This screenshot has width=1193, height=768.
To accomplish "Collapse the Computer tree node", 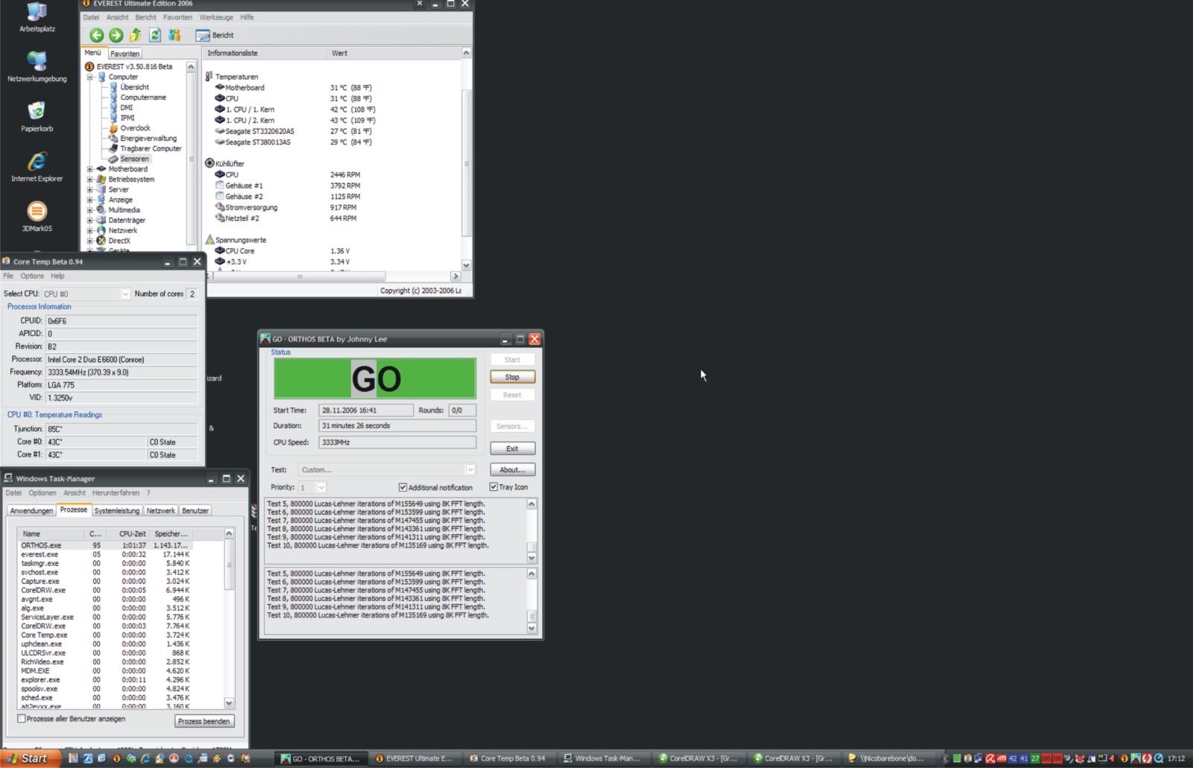I will click(90, 77).
